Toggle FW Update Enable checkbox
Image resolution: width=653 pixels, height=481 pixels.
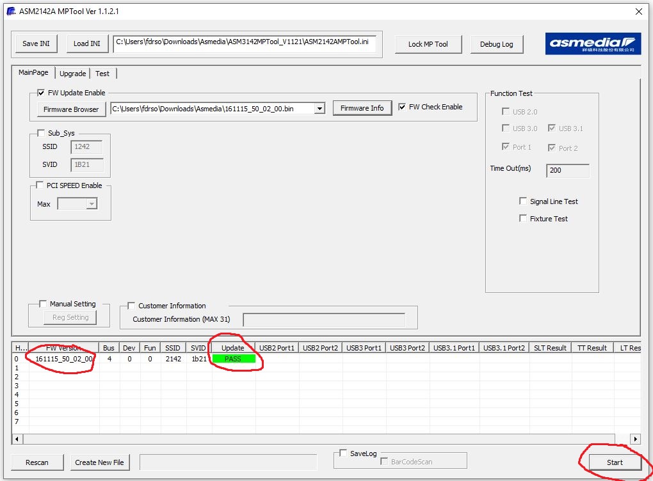[41, 93]
